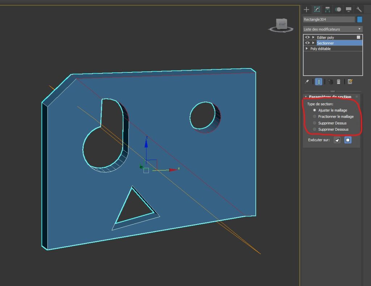
Task: Click the blue object color swatch
Action: [359, 20]
